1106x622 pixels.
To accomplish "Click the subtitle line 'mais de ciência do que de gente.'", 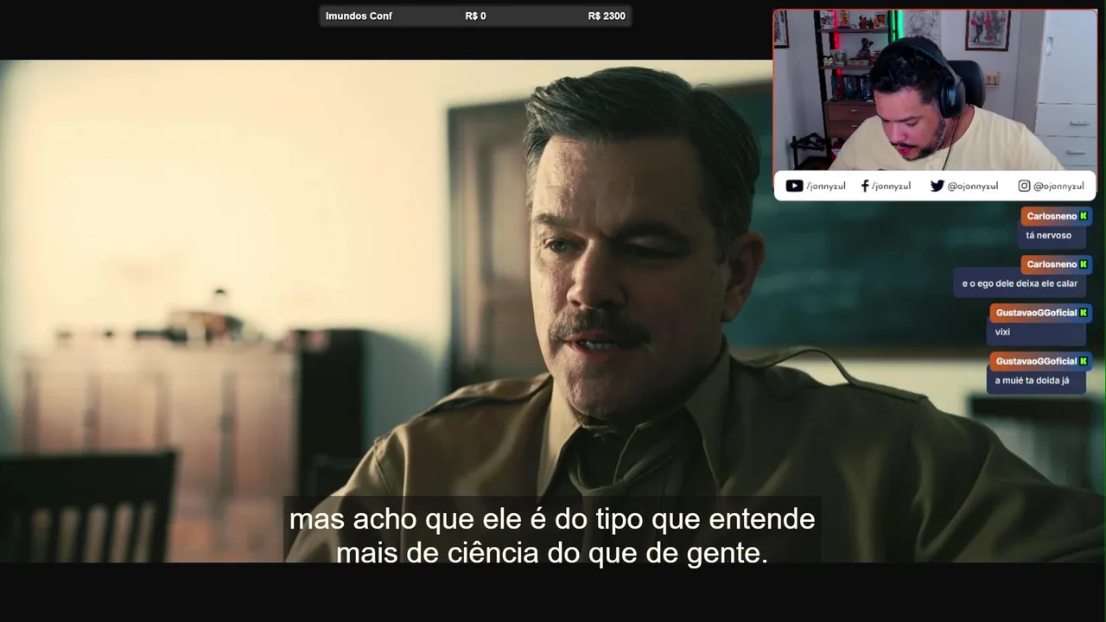I will [x=552, y=553].
